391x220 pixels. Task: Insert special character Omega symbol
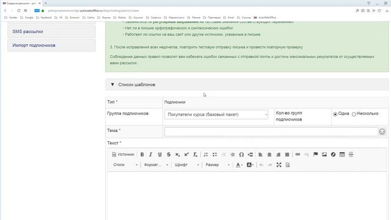click(241, 155)
